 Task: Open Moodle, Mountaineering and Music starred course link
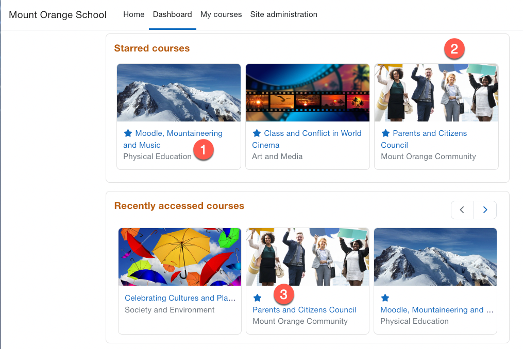pos(173,139)
